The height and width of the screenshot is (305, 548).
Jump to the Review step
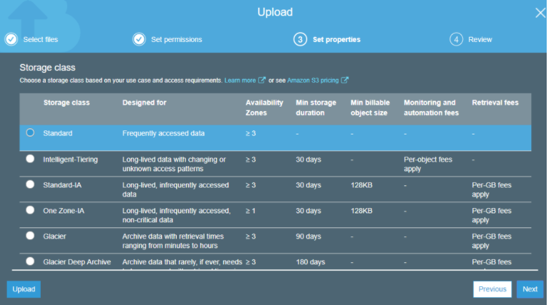[480, 39]
